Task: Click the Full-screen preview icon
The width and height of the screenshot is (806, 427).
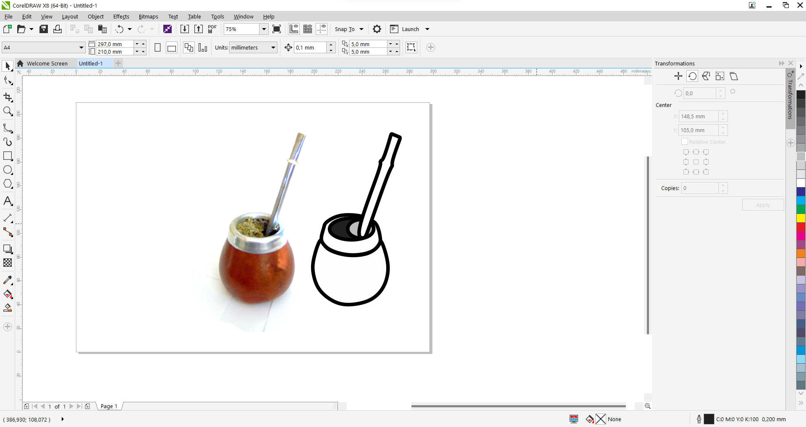Action: (x=277, y=29)
